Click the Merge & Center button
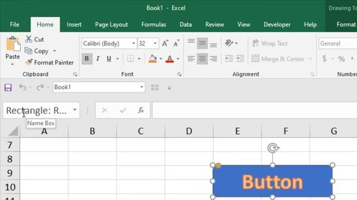 [x=278, y=59]
